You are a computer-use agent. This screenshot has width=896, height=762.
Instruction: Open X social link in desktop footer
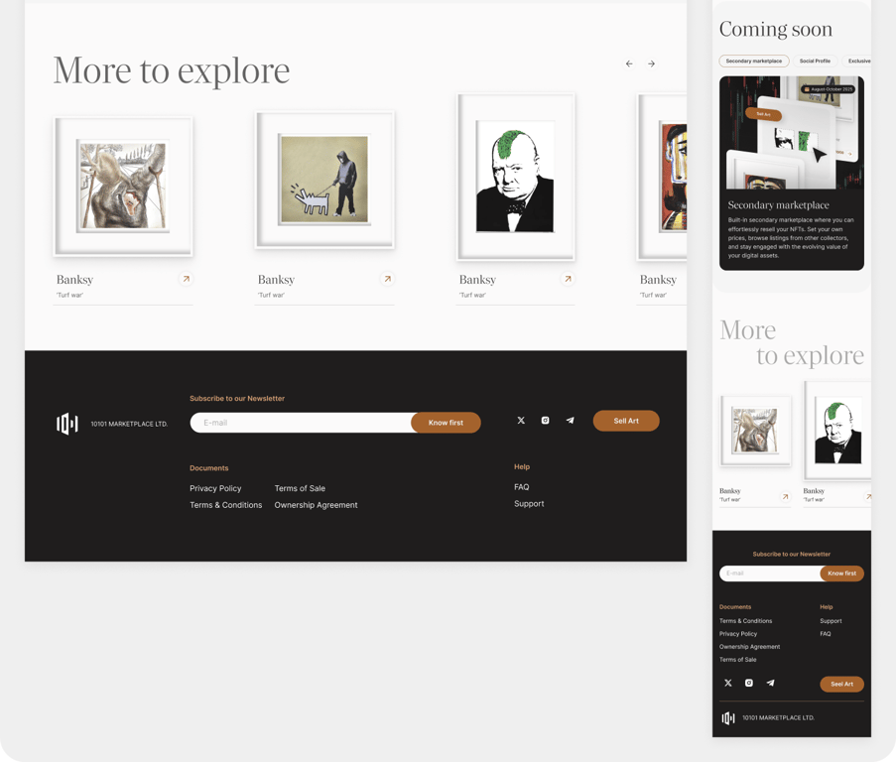pyautogui.click(x=521, y=421)
